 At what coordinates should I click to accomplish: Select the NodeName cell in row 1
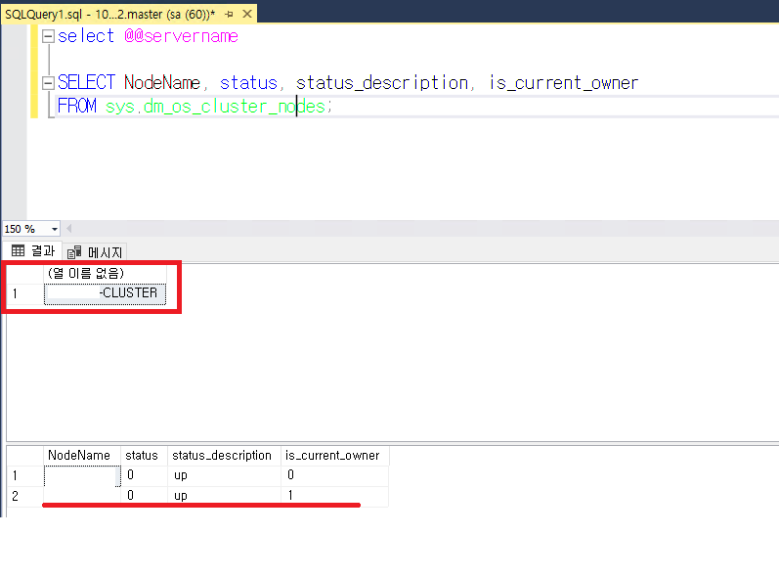click(82, 475)
